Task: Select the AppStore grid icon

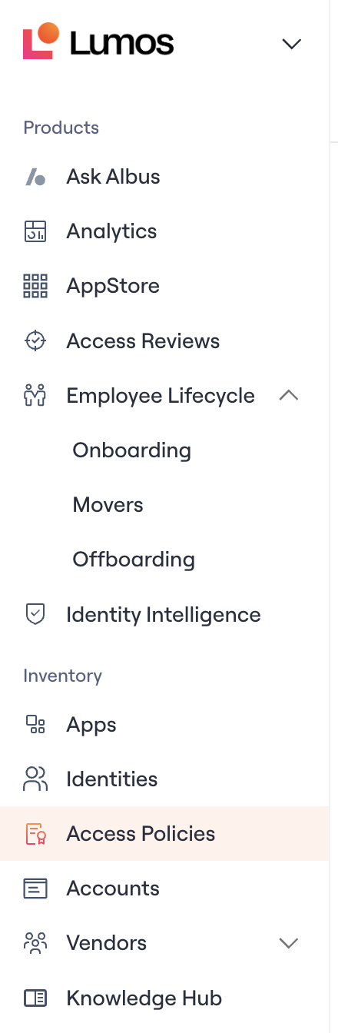Action: tap(35, 286)
